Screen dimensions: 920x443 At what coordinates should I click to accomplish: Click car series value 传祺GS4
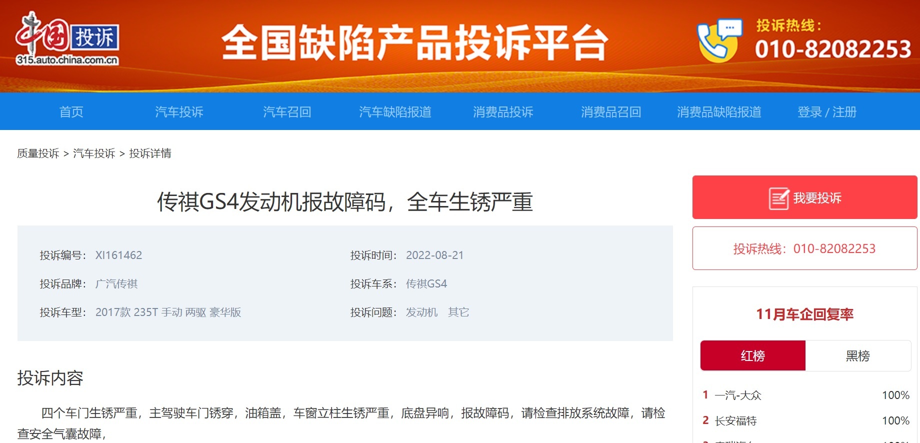coord(426,284)
